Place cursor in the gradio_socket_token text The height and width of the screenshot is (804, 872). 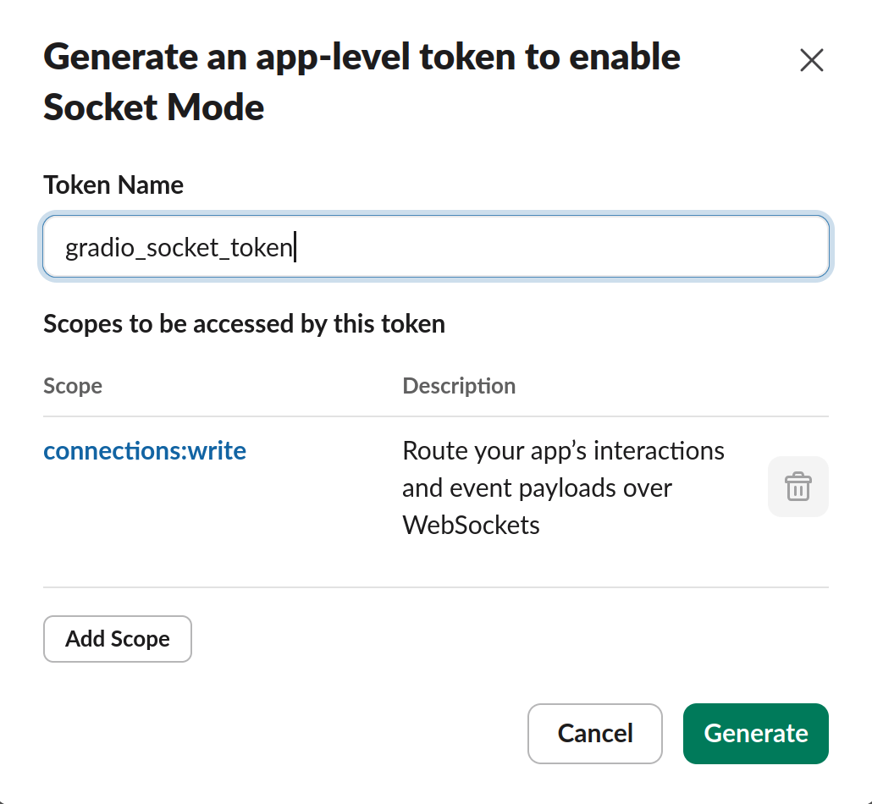[x=179, y=247]
